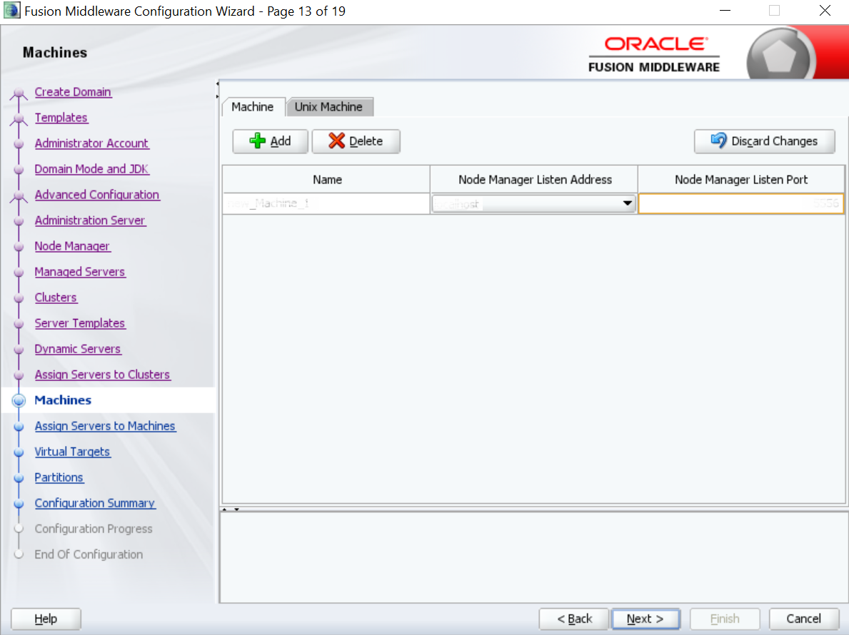Click step bullet beside Create Domain
This screenshot has height=635, width=849.
[19, 93]
